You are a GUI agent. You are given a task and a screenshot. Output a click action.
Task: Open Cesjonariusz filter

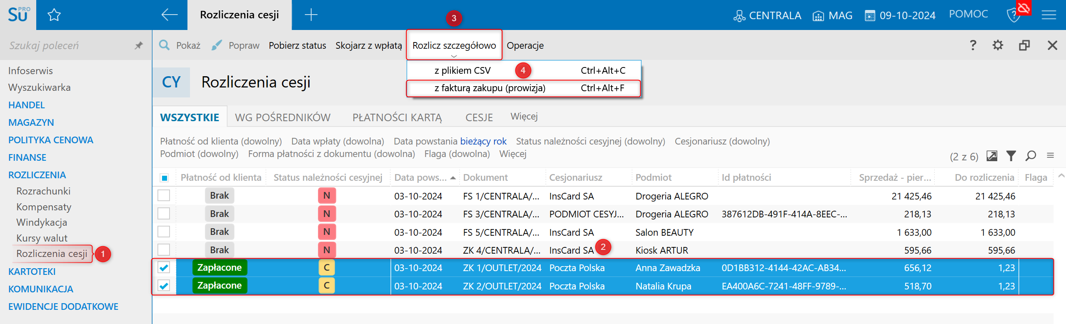(722, 141)
